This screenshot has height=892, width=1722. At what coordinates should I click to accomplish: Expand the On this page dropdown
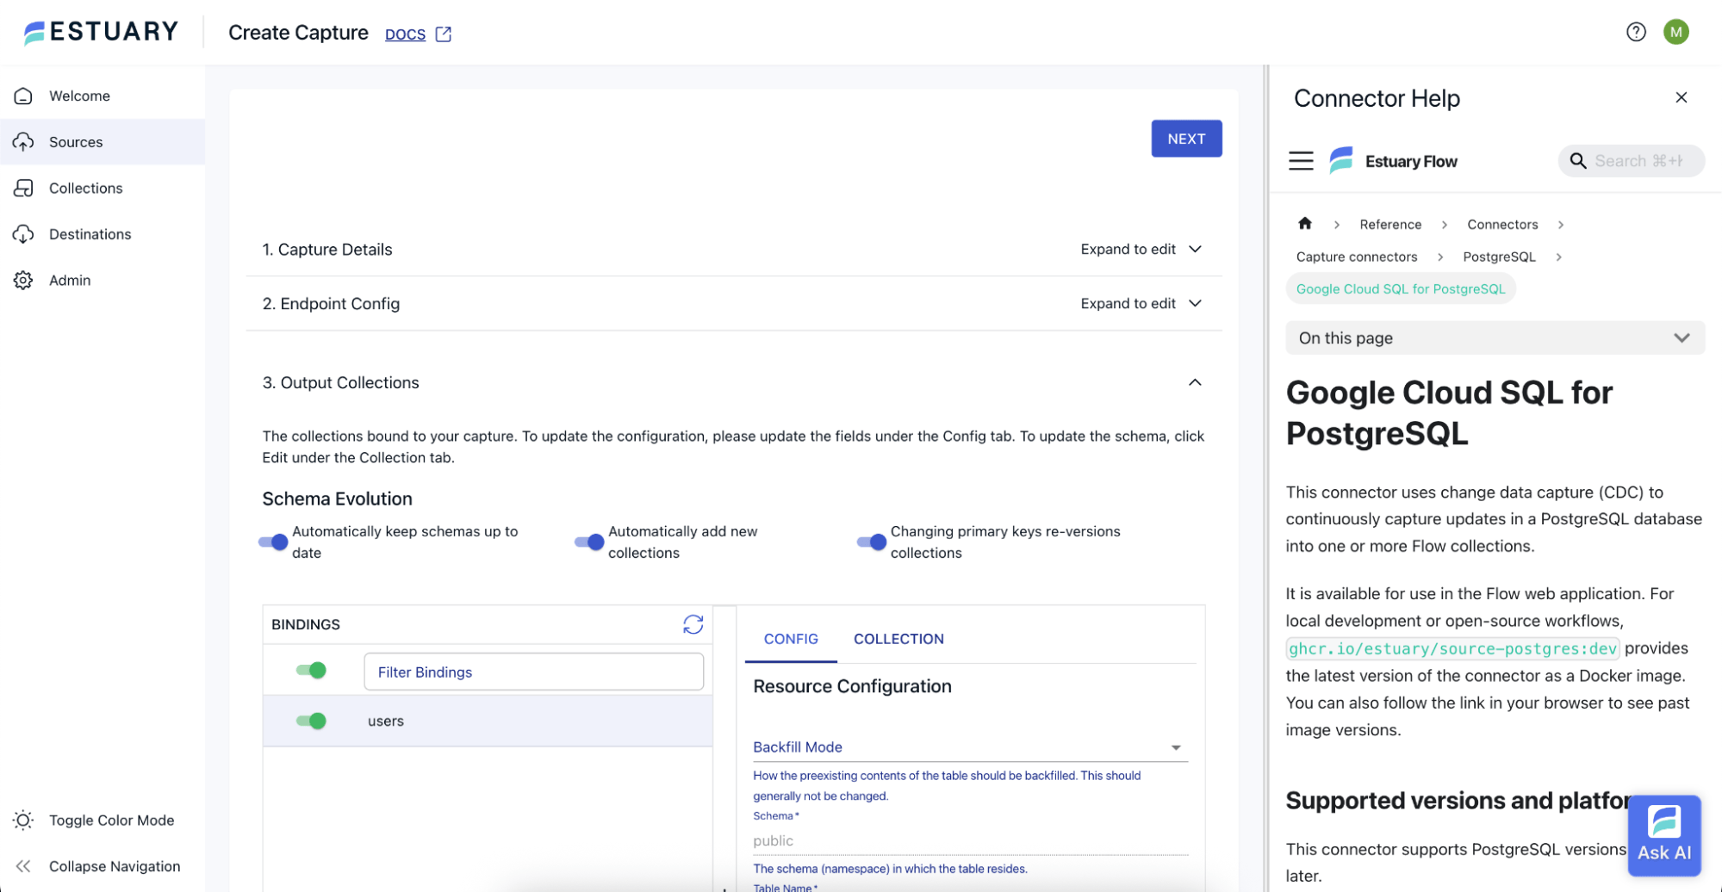coord(1495,338)
